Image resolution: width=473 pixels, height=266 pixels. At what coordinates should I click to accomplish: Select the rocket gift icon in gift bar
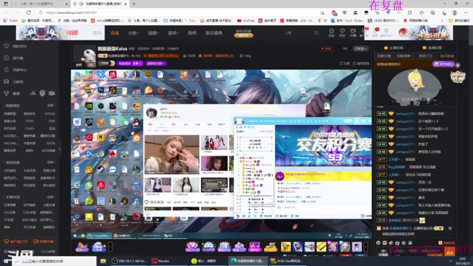click(298, 246)
